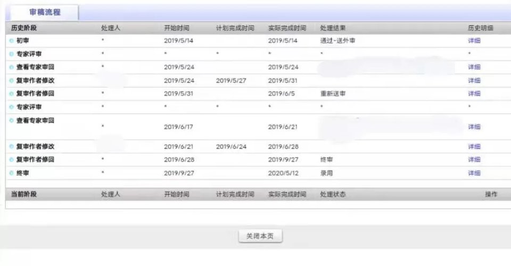Click the bullet icon beside 初审
The width and height of the screenshot is (511, 266).
pos(11,41)
